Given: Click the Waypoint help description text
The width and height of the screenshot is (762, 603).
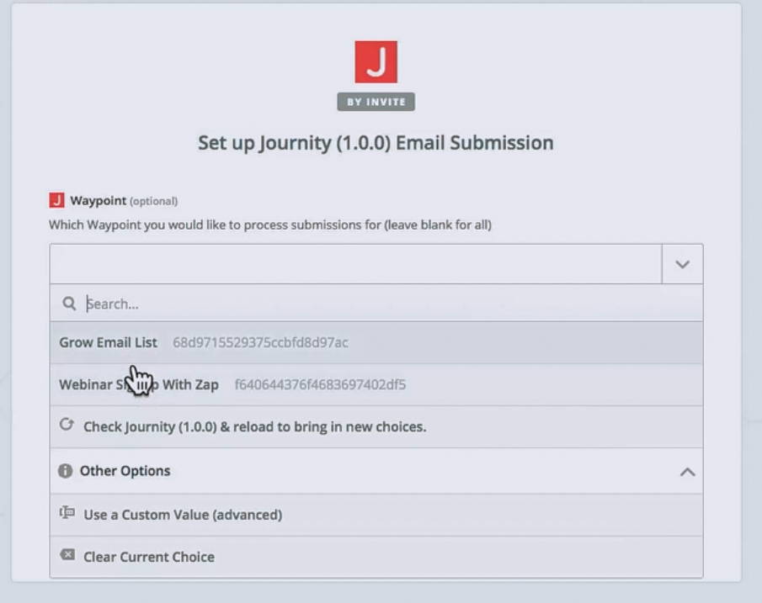Looking at the screenshot, I should [x=270, y=225].
